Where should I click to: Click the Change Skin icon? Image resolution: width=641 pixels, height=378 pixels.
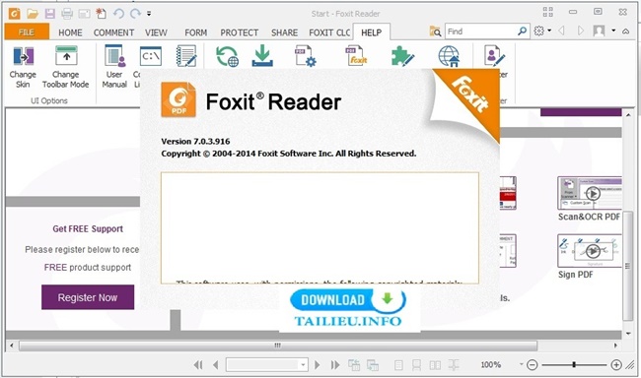[24, 56]
